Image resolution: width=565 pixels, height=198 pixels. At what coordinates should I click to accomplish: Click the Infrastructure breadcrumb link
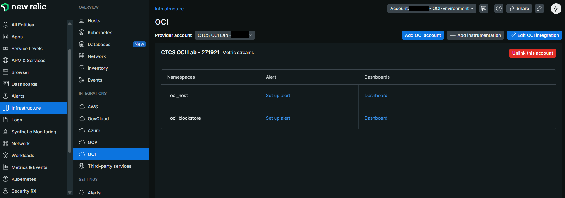(169, 9)
